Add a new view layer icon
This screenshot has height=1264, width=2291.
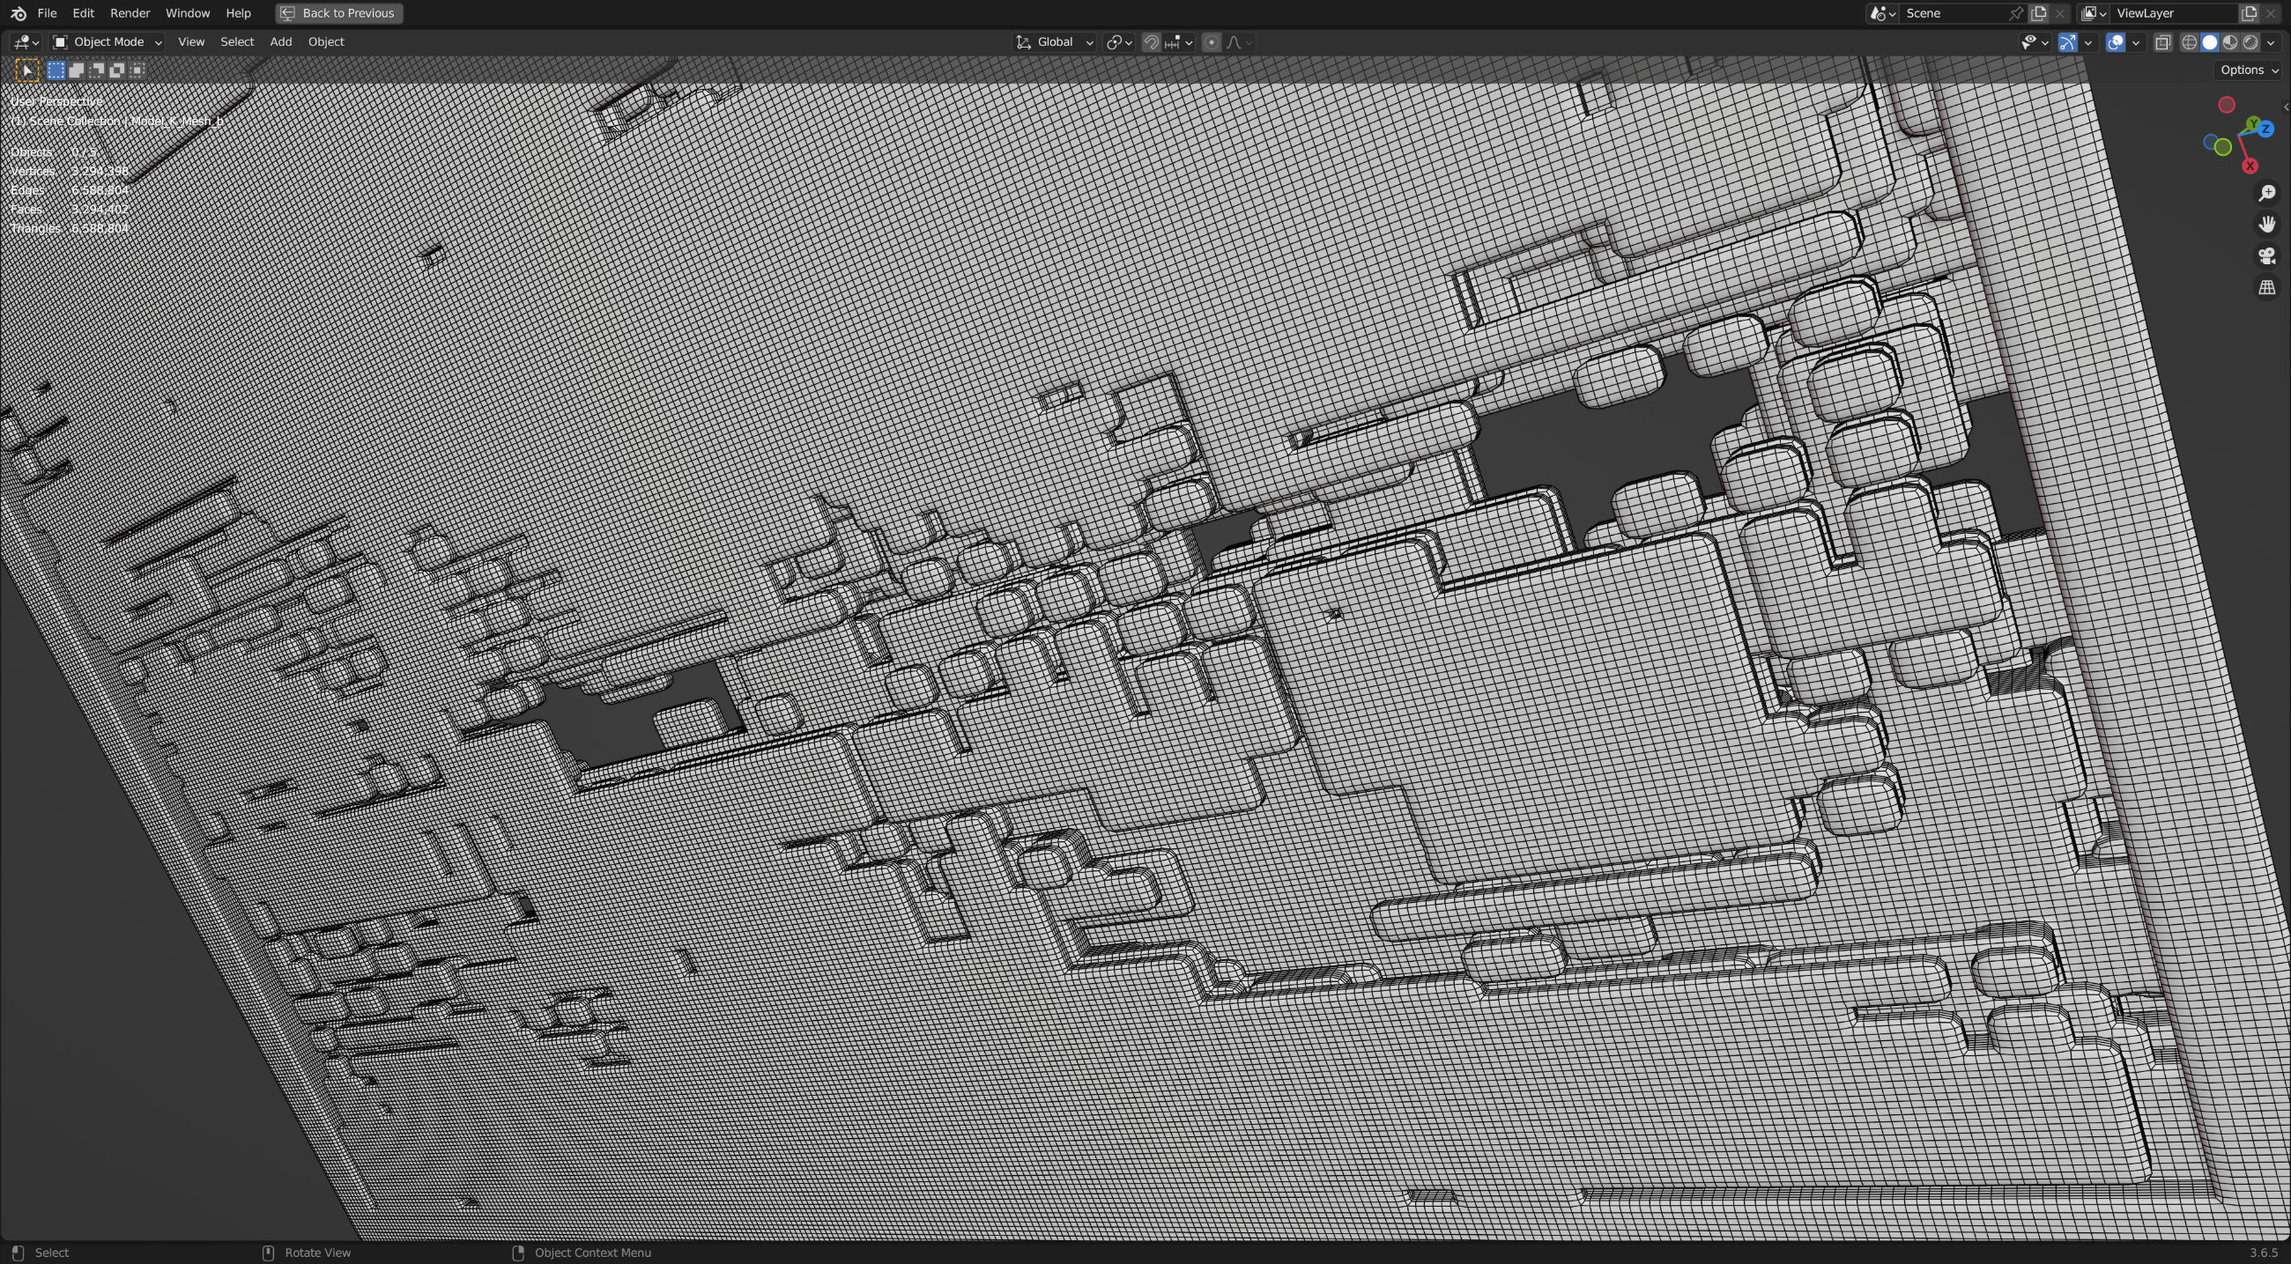(x=2250, y=13)
